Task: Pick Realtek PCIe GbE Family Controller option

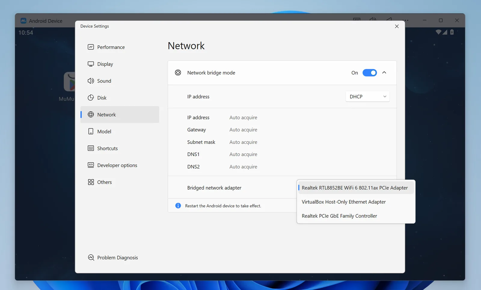Action: coord(356,216)
